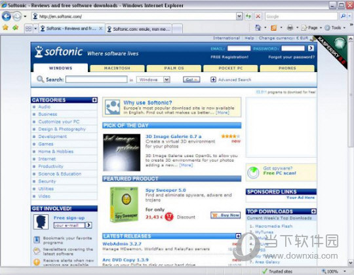Click the Quick Tabs grid icon
This screenshot has height=275, width=354.
click(28, 29)
